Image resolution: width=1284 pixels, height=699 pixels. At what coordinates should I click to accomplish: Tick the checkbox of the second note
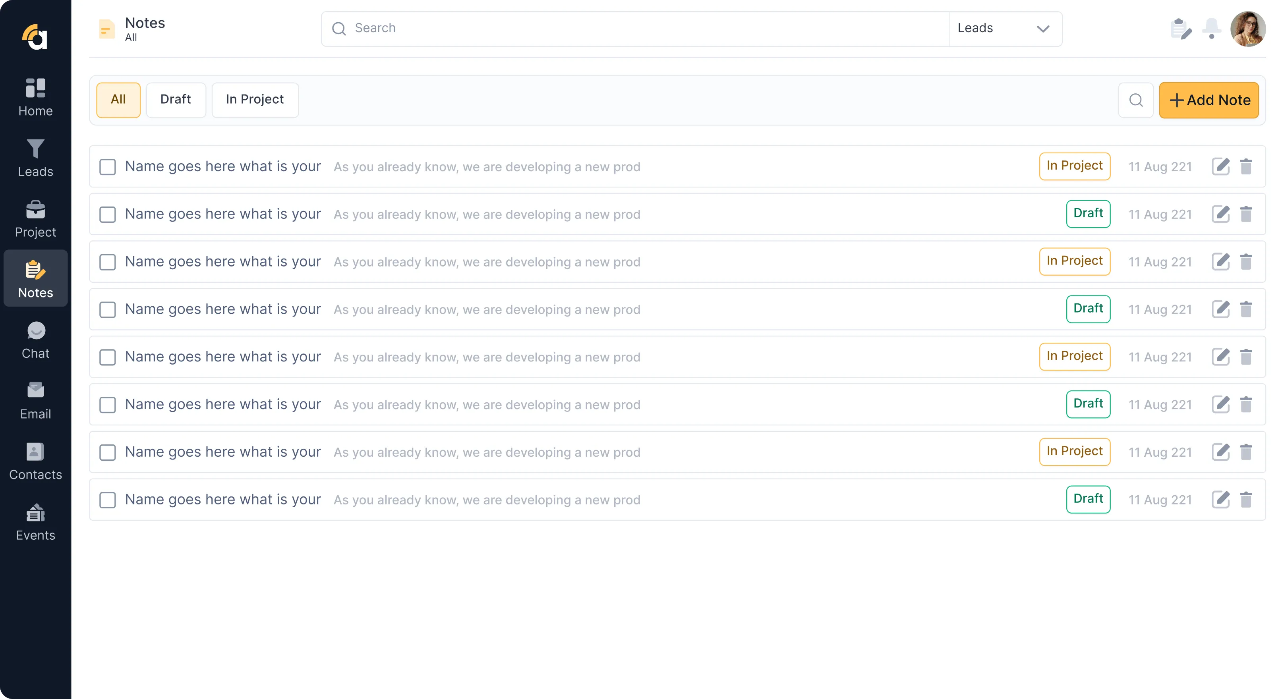click(x=108, y=215)
